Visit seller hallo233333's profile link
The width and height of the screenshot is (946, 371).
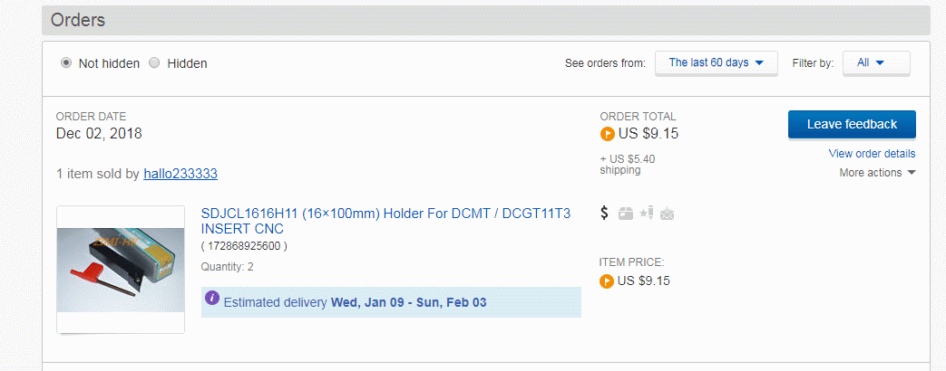click(x=180, y=174)
